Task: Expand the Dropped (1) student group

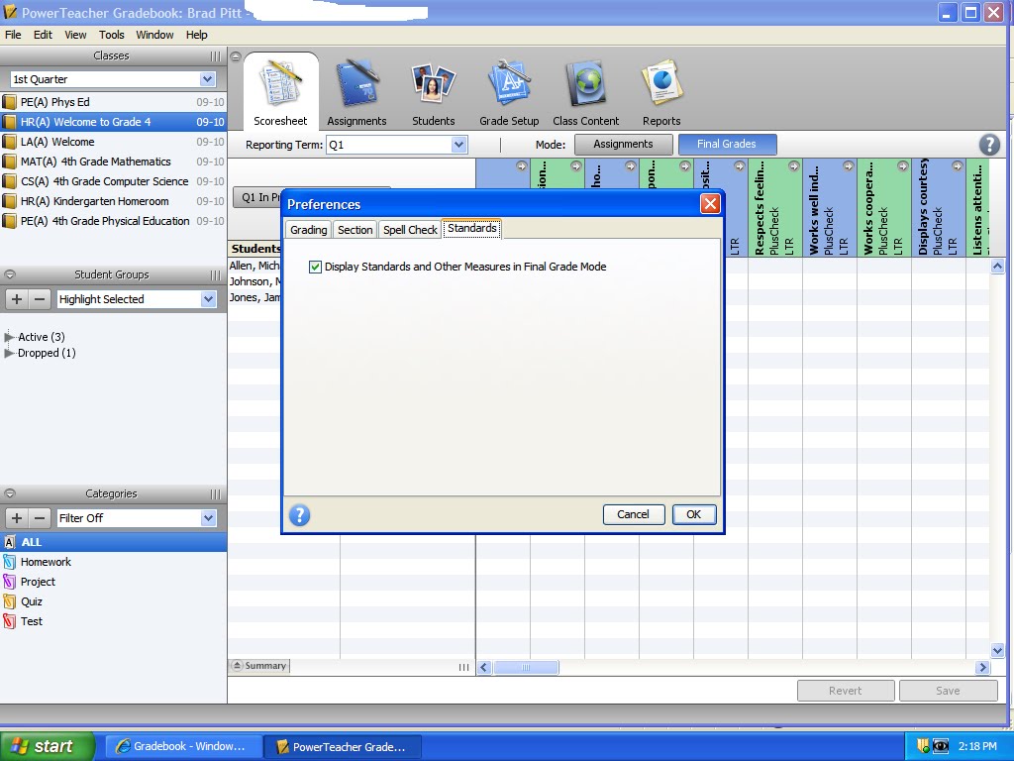Action: pyautogui.click(x=8, y=353)
